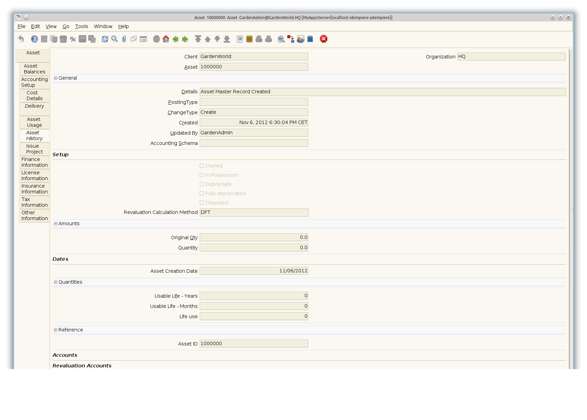
Task: Click the green right arrow Detail Record
Action: click(x=185, y=39)
